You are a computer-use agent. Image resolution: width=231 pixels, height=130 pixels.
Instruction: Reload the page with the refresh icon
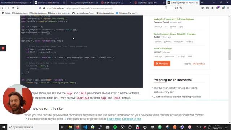(13, 8)
